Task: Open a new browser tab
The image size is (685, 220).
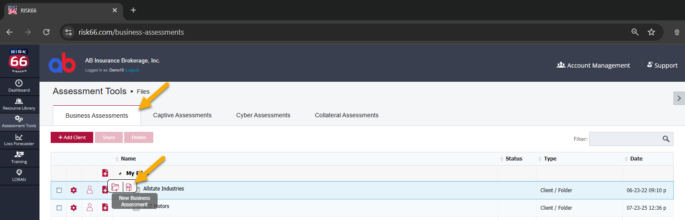Action: (x=133, y=10)
